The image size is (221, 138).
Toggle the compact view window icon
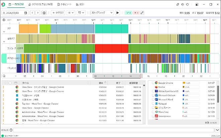coord(197,4)
